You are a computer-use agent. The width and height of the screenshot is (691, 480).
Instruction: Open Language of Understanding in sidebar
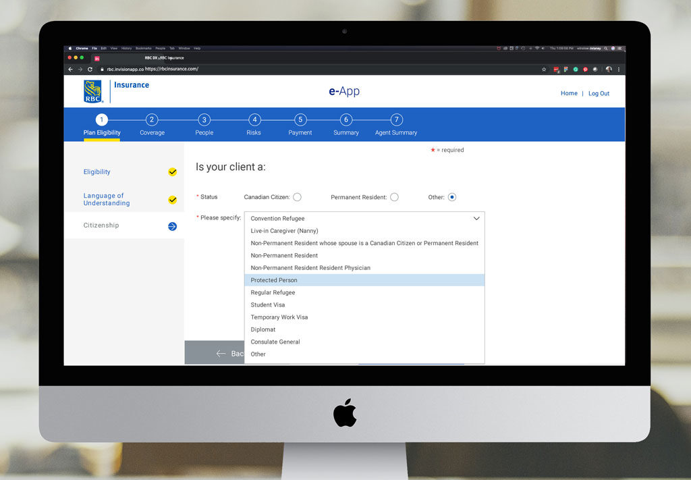107,199
